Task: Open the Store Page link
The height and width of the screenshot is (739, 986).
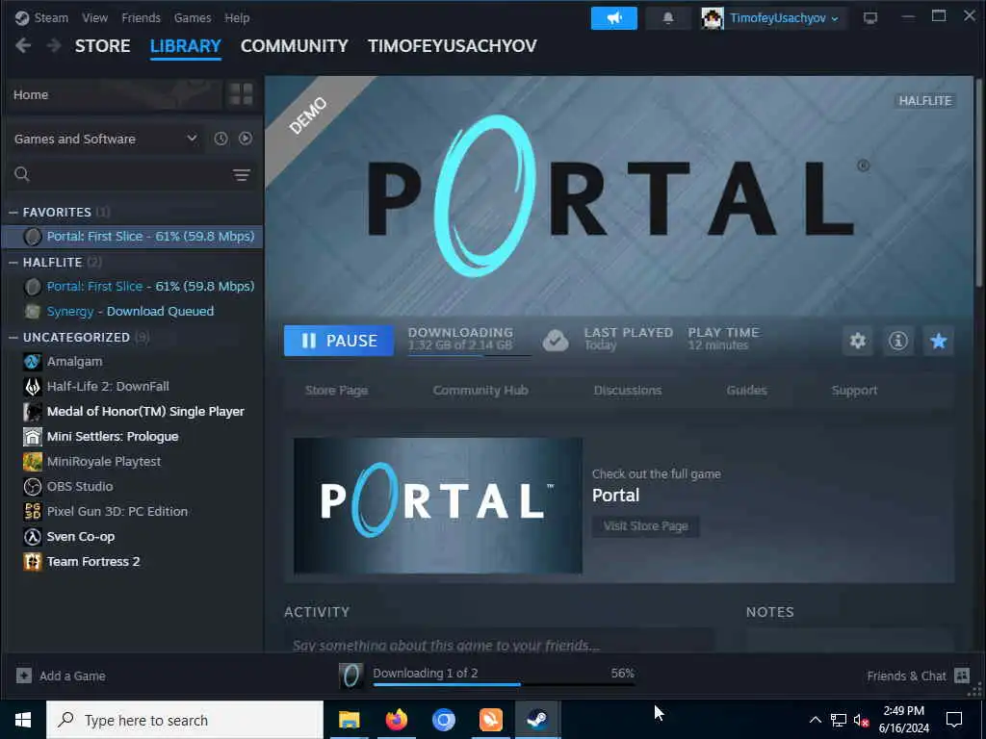Action: click(336, 391)
